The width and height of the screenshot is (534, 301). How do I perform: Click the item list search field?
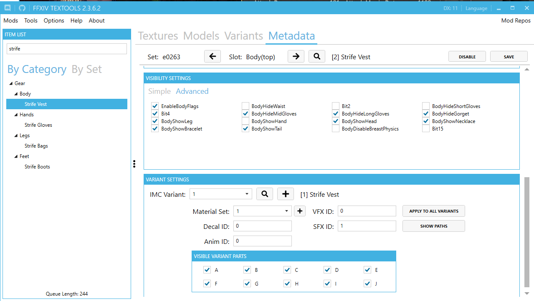click(67, 49)
